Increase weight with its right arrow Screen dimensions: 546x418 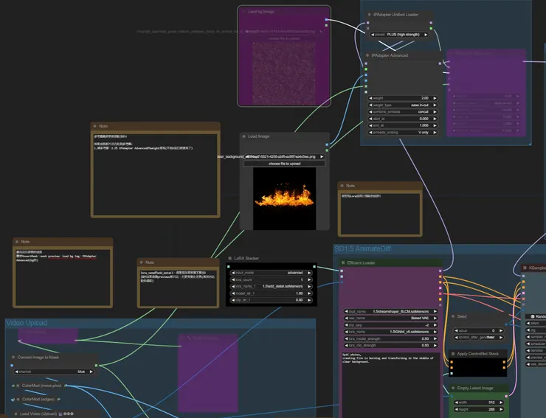(435, 98)
